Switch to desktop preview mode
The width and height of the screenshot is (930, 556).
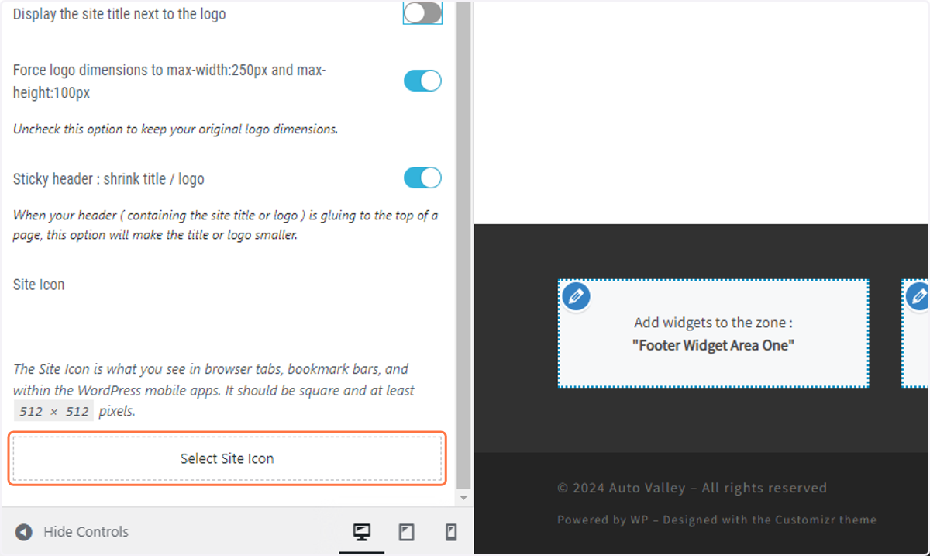(x=361, y=532)
